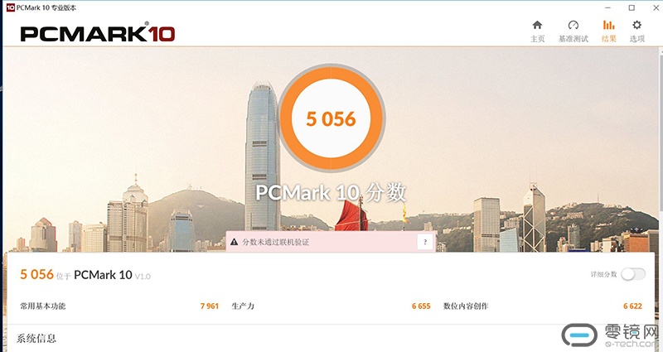Click the 结果 tab label
This screenshot has width=663, height=352.
(x=609, y=39)
